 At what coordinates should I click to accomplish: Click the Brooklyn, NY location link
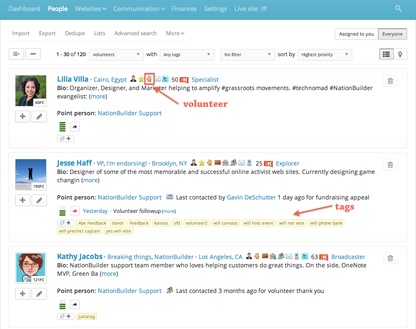[x=169, y=163]
